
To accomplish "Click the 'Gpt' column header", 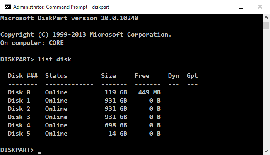I will pos(192,76).
